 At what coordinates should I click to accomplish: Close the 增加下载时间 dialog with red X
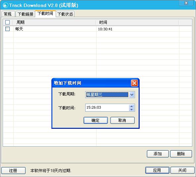134,83
